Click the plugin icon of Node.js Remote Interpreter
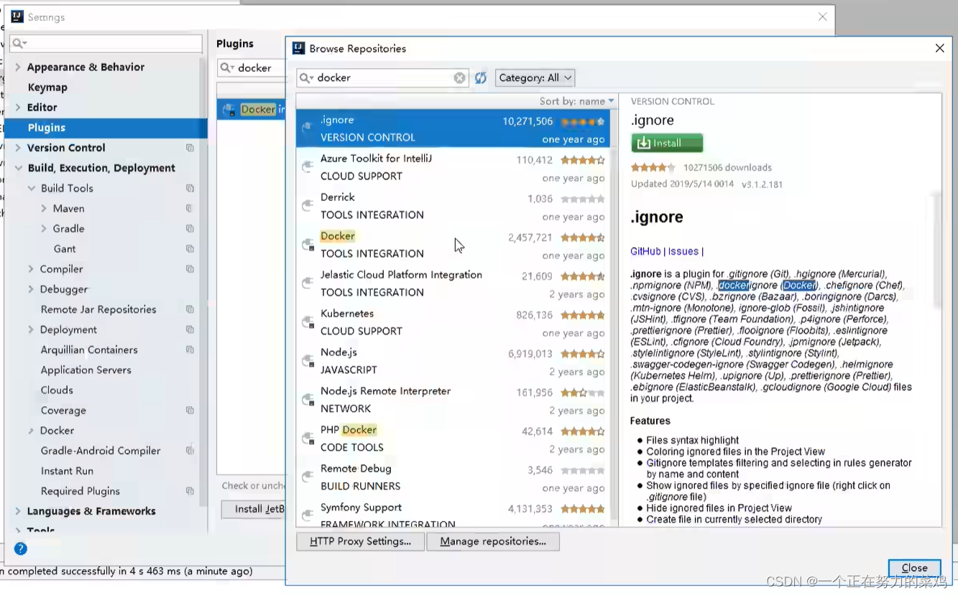This screenshot has width=958, height=595. point(308,399)
